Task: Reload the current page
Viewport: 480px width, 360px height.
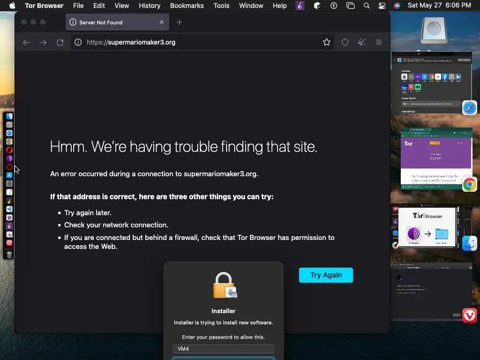Action: pos(60,43)
